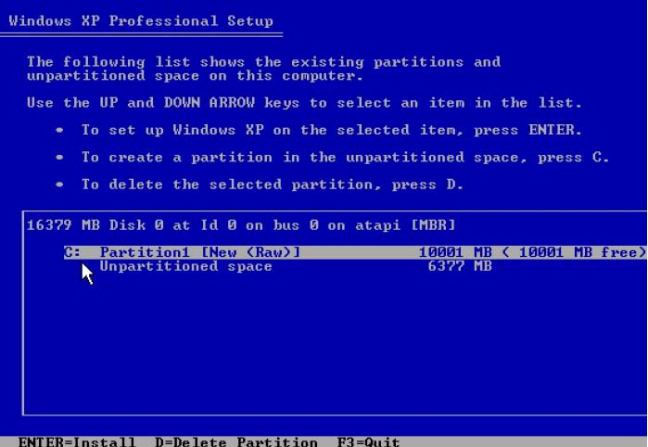Select the C: Partition1 [New (Raw)] row
The width and height of the screenshot is (648, 447).
point(355,252)
